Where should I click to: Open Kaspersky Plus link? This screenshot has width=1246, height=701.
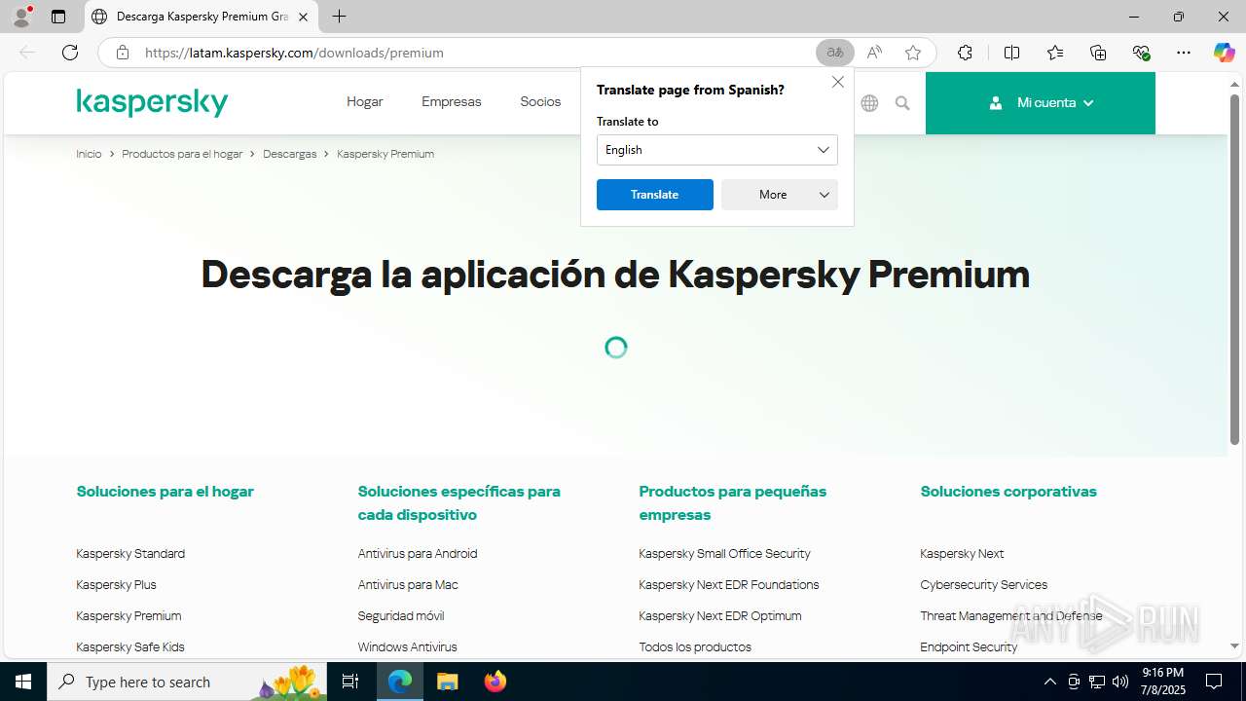coord(116,584)
